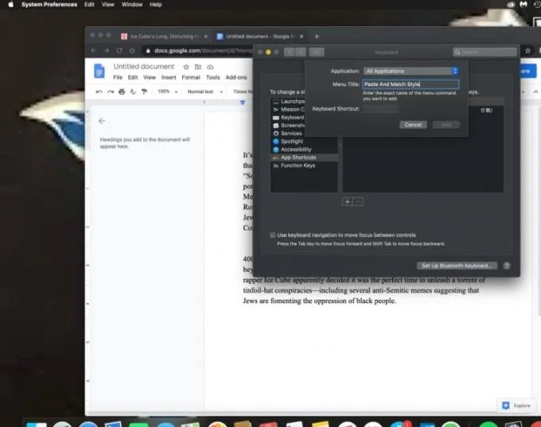Open Docs Add-ons menu
This screenshot has width=541, height=427.
click(236, 77)
